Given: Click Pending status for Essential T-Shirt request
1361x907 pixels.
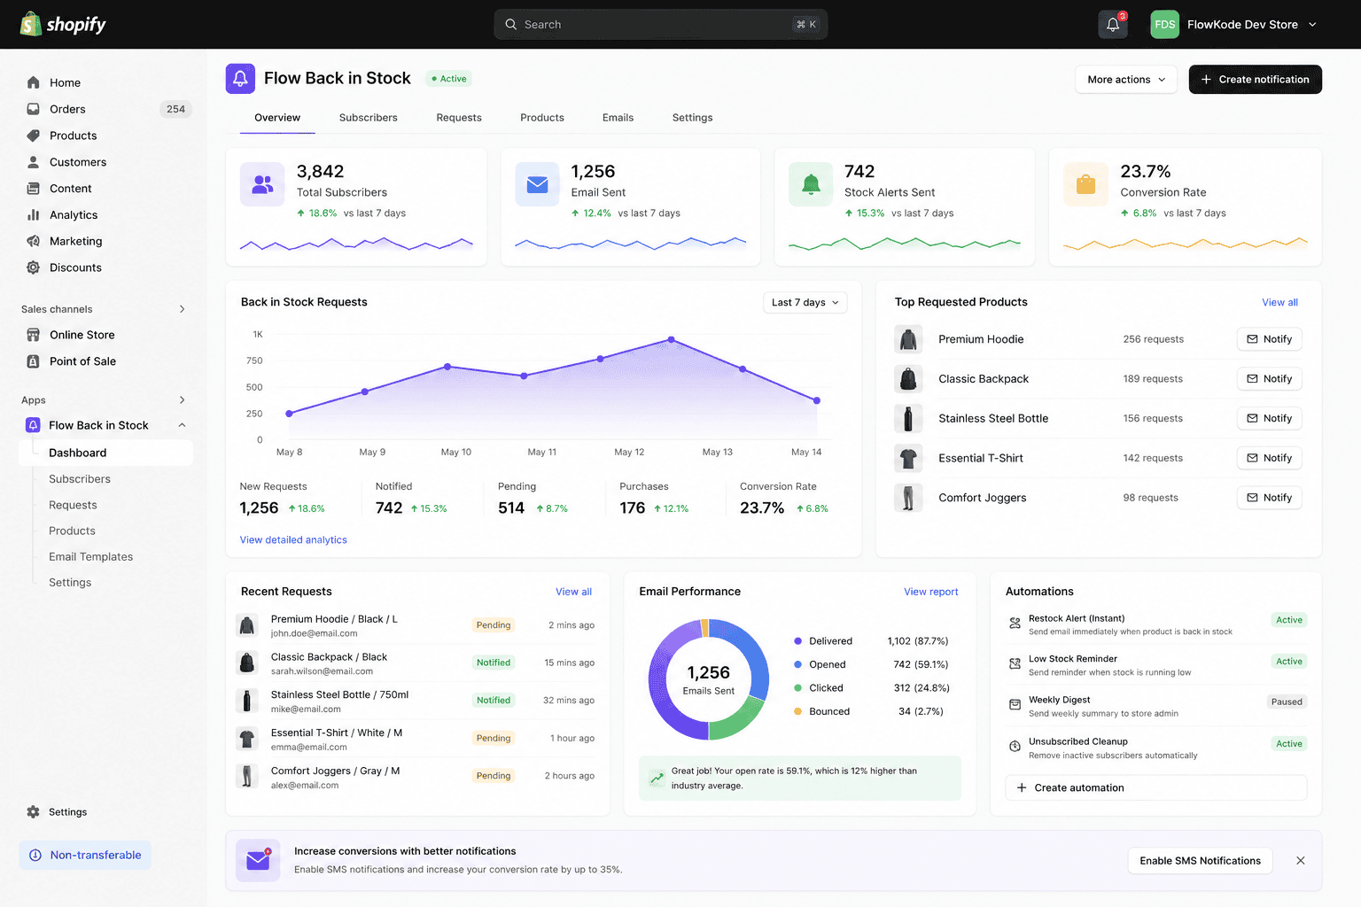Looking at the screenshot, I should point(494,739).
